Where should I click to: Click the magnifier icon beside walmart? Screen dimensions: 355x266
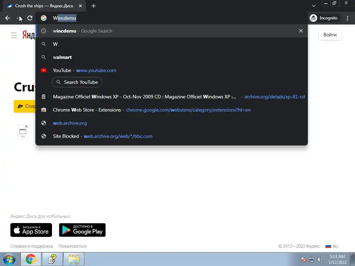[x=44, y=57]
